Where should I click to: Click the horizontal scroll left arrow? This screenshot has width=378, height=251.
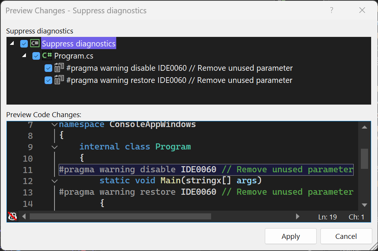pos(24,216)
